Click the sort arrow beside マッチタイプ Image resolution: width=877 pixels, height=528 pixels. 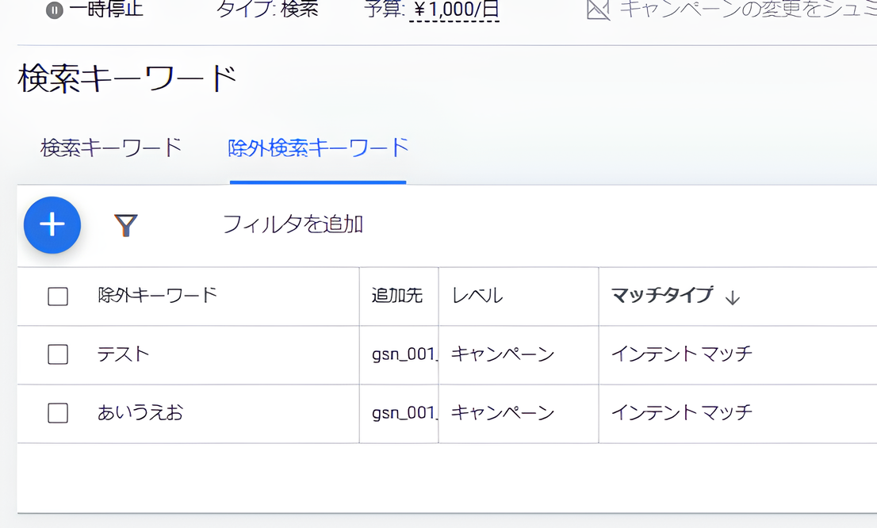point(733,297)
